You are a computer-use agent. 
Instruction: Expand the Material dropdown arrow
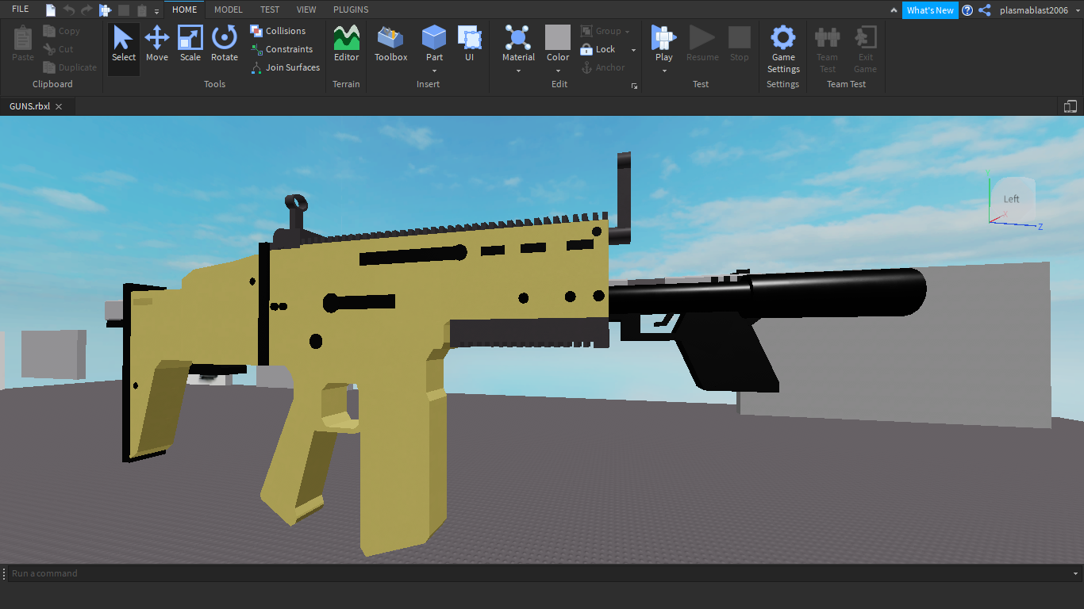point(518,71)
